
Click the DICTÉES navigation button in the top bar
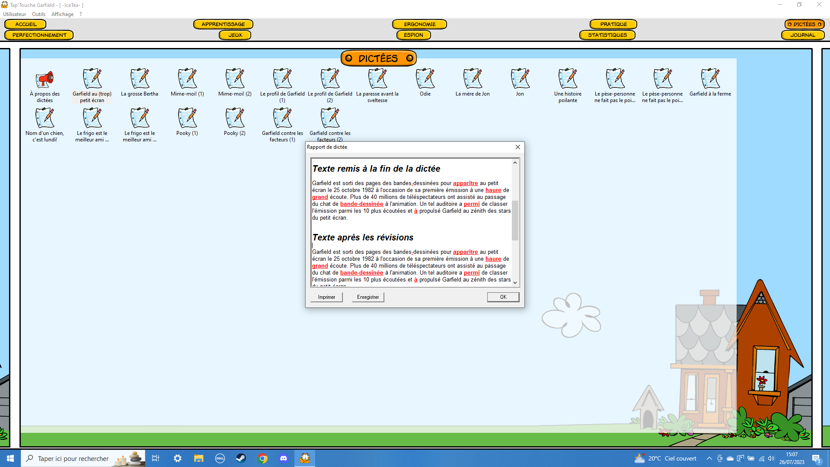(x=804, y=24)
